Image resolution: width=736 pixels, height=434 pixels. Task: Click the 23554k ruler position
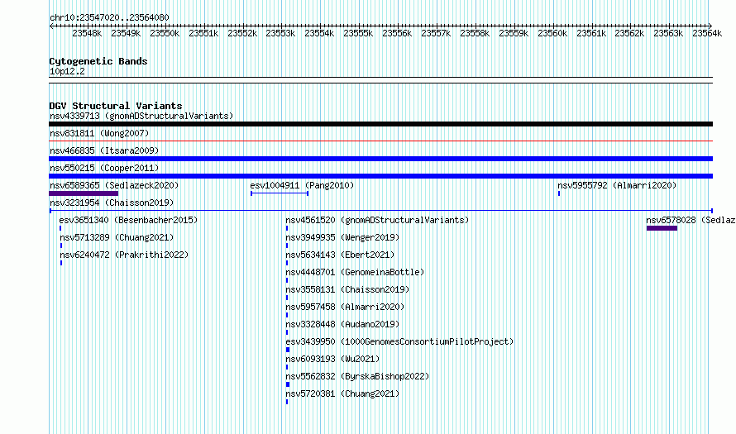point(319,33)
